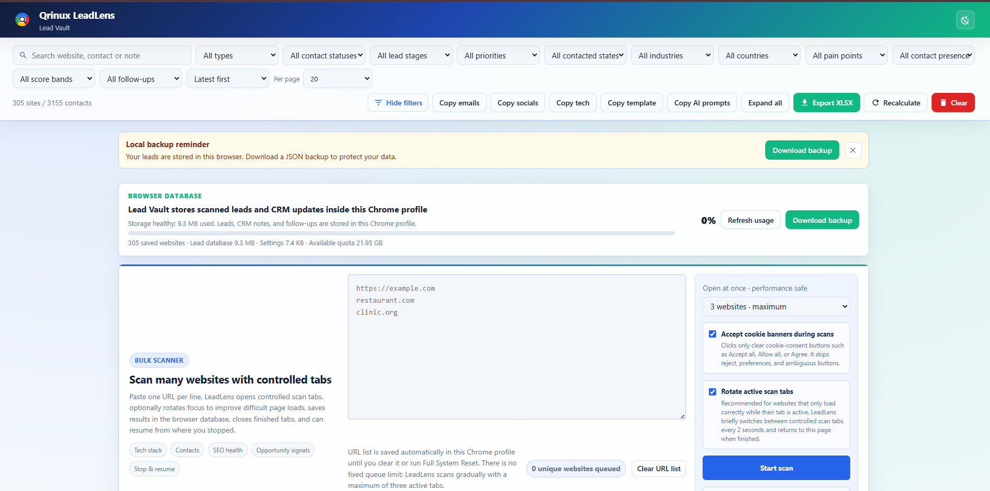The height and width of the screenshot is (491, 990).
Task: Open the All contact statuses dropdown
Action: tap(324, 55)
